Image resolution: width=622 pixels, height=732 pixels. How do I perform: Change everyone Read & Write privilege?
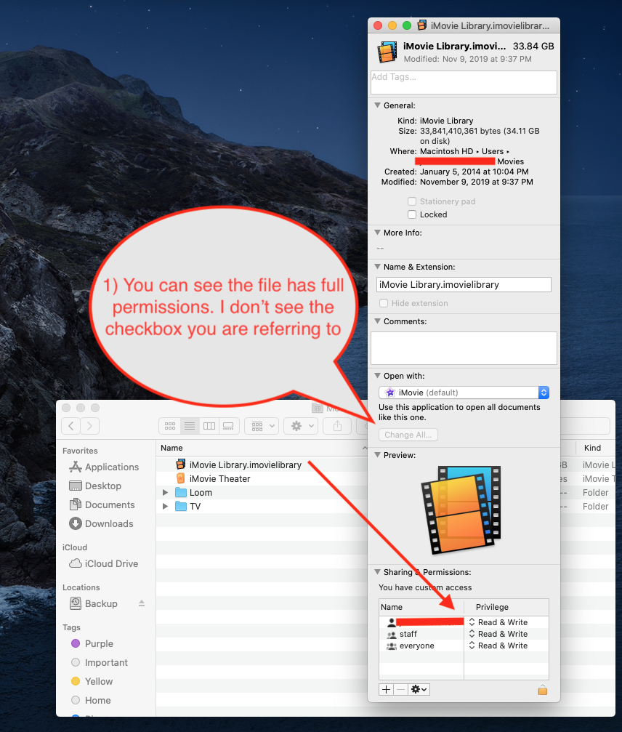[498, 645]
